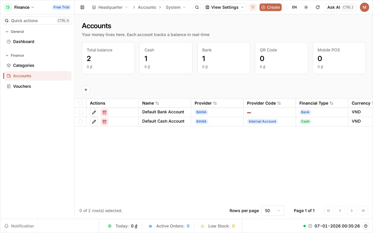The height and width of the screenshot is (233, 373).
Task: Click the Quick actions search field
Action: (x=37, y=21)
